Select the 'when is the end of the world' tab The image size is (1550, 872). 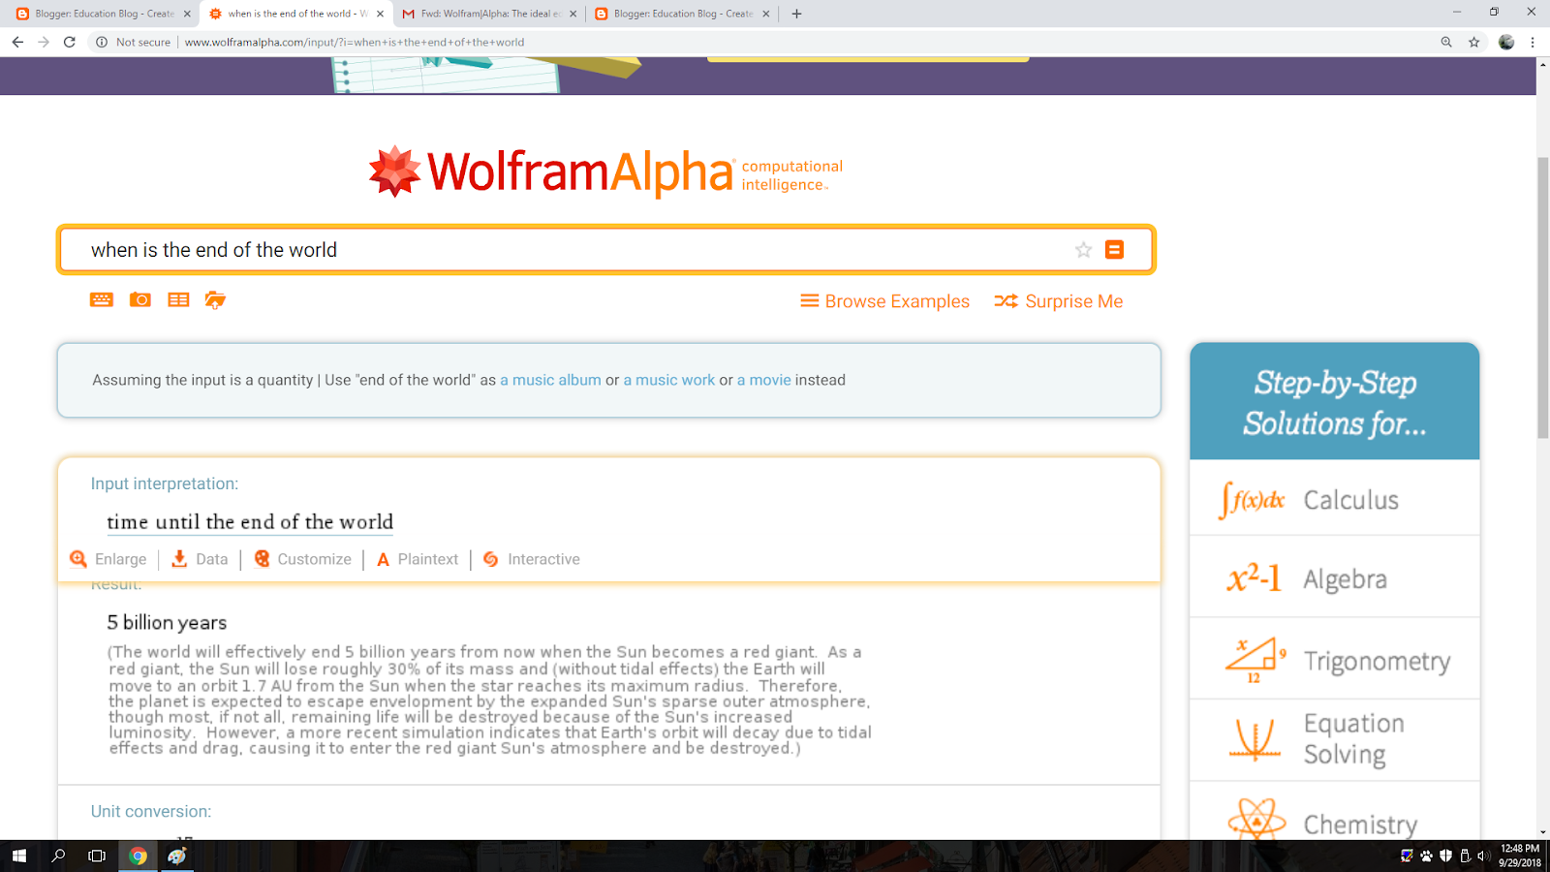pos(296,14)
